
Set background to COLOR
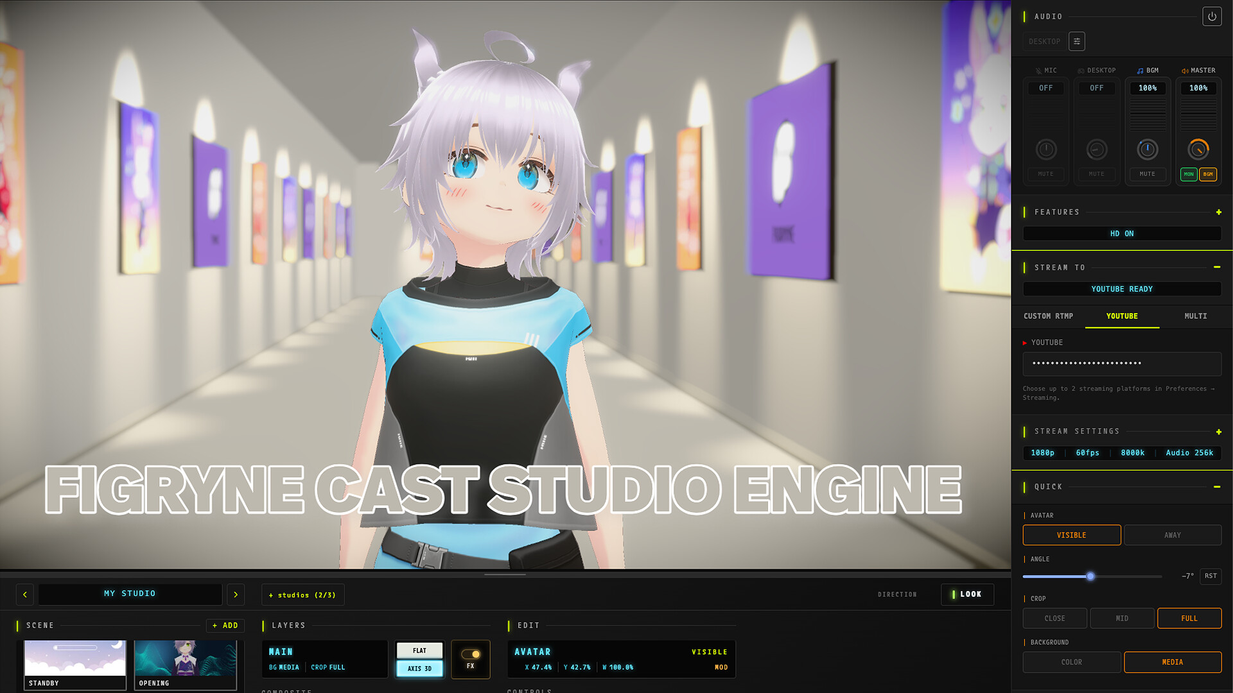[1072, 662]
